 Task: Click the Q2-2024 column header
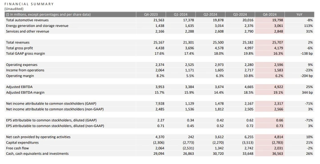point(210,15)
